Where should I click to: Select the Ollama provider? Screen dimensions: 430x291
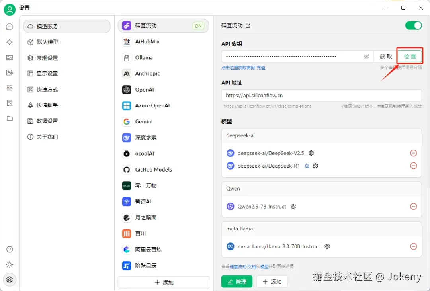point(164,58)
